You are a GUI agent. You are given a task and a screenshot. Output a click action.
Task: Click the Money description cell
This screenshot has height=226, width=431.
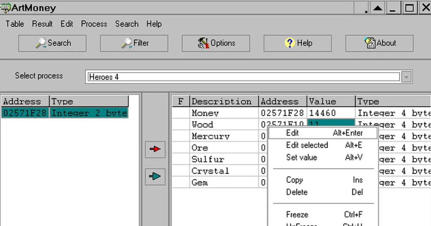[x=224, y=113]
